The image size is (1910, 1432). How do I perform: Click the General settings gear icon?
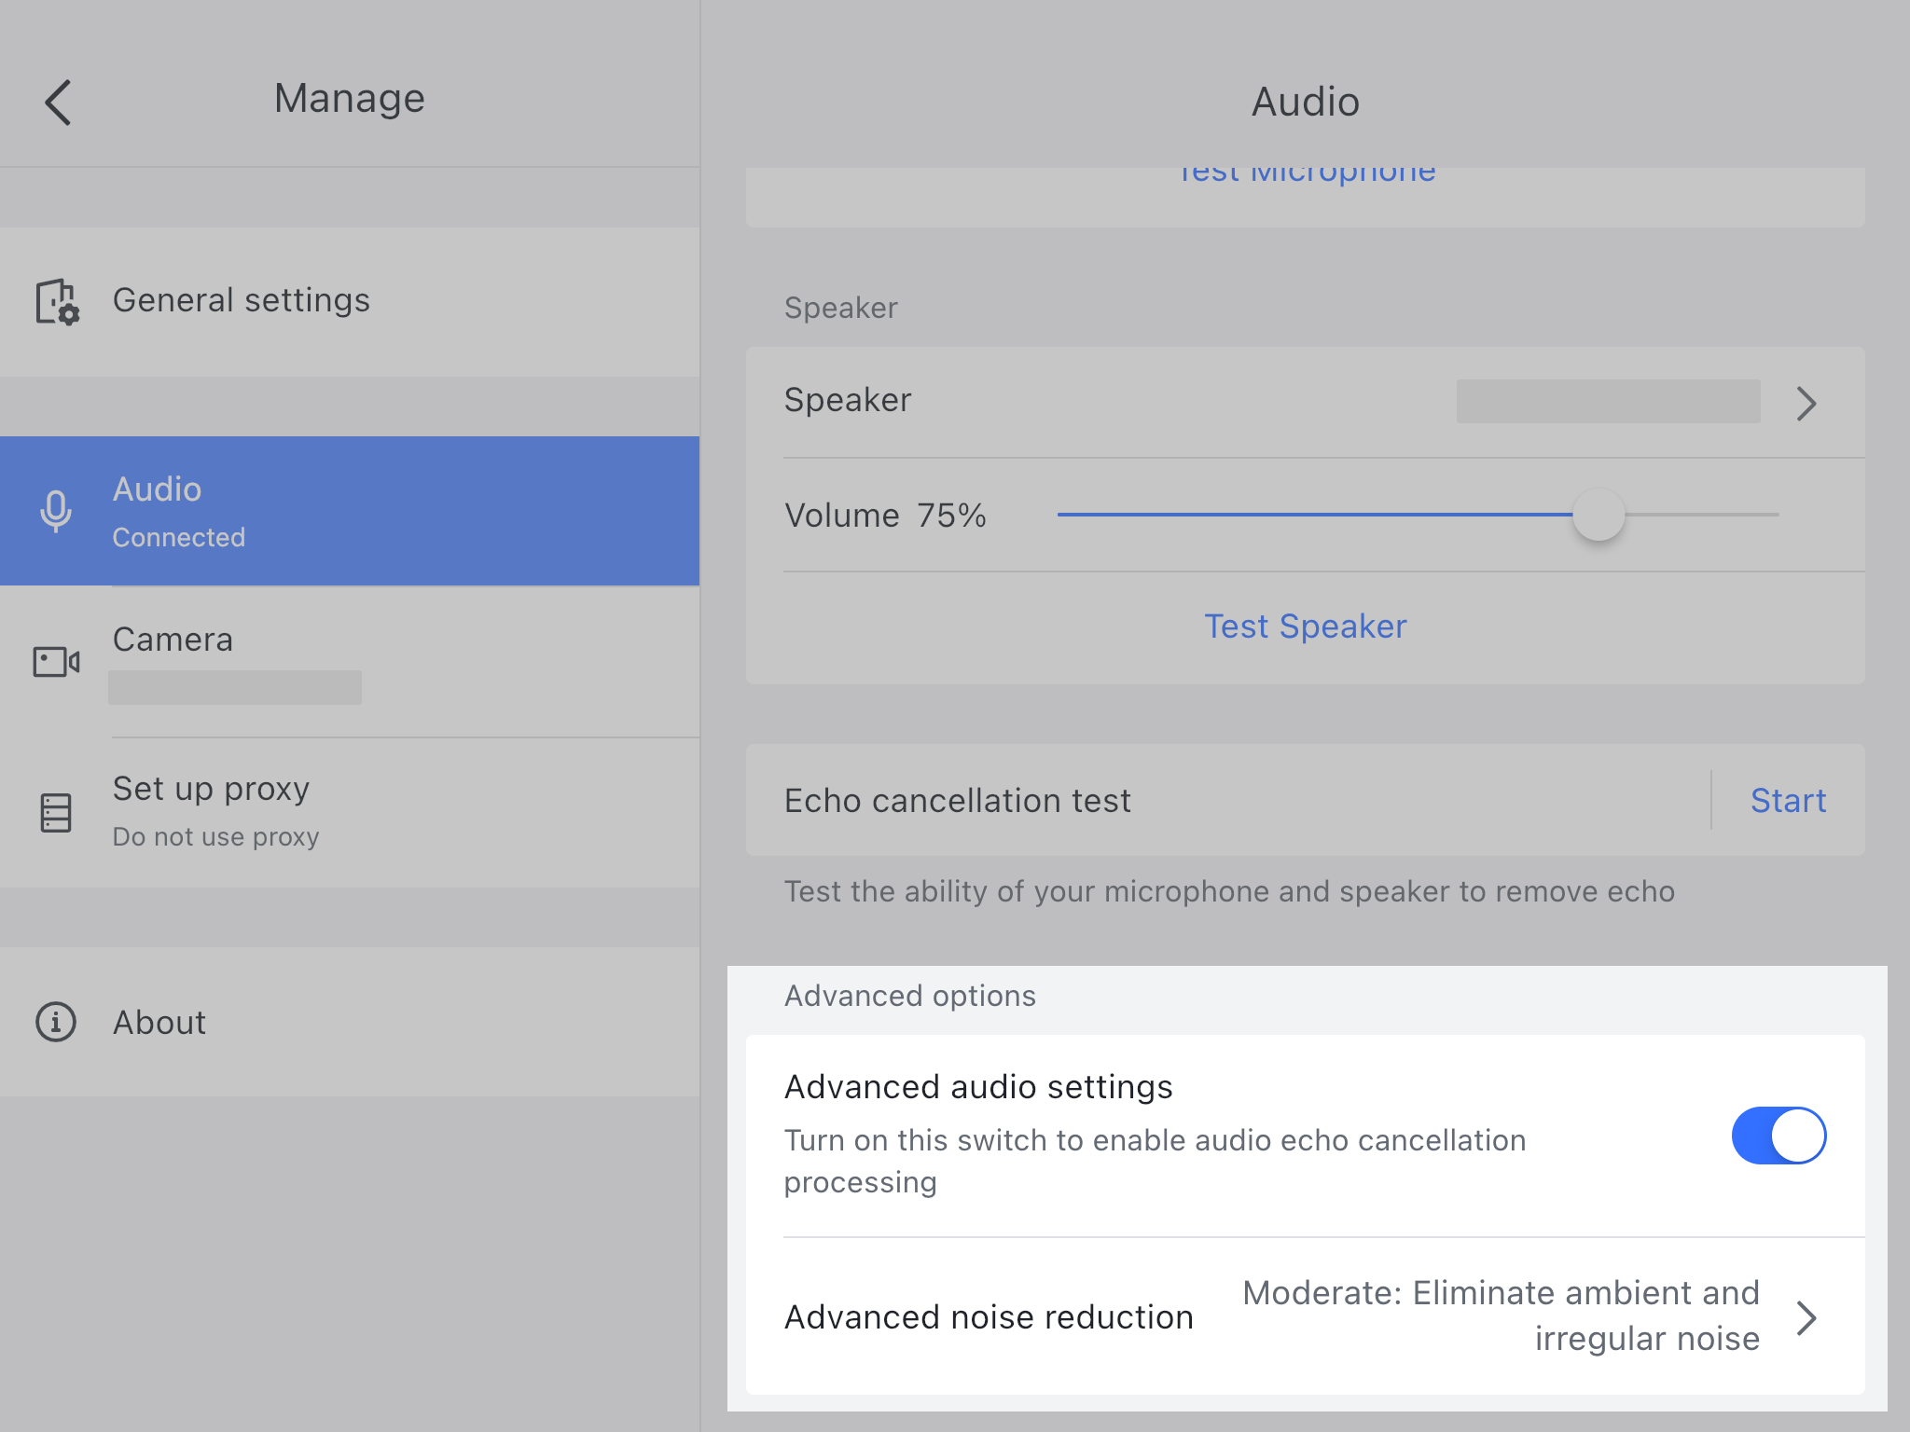[x=57, y=301]
